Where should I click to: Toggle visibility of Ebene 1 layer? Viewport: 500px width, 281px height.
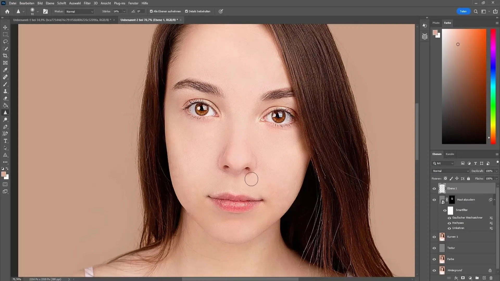(x=434, y=188)
